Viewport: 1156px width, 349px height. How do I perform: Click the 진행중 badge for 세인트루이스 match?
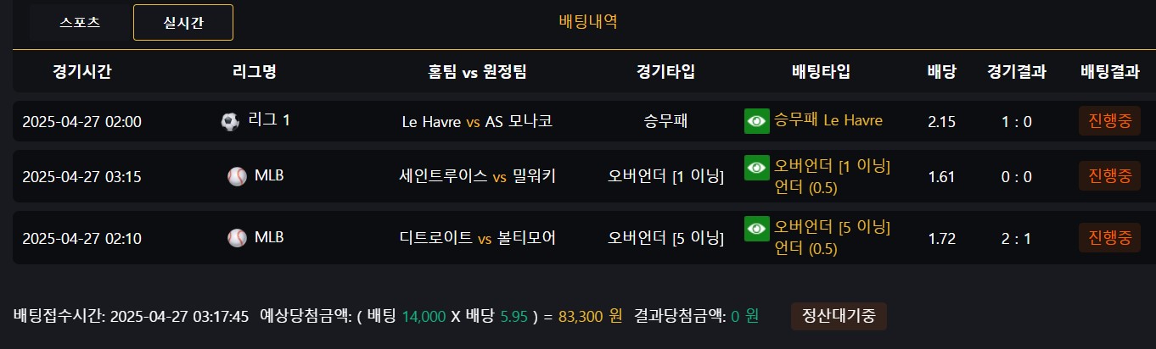1109,176
